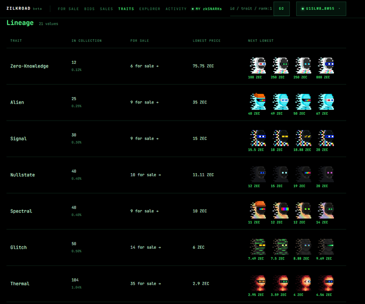The width and height of the screenshot is (365, 304).
Task: Open the Nullstate avatar priced 15 ZEC
Action: point(281,174)
